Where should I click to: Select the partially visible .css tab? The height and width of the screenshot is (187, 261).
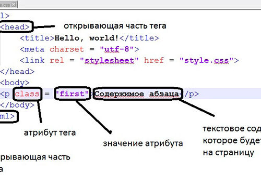point(8,5)
